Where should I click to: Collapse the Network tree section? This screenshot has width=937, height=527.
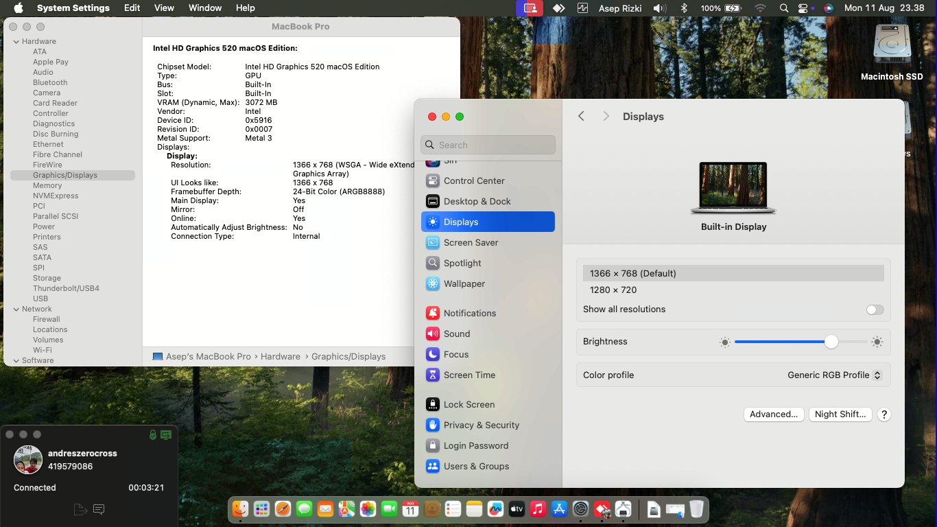click(x=16, y=309)
